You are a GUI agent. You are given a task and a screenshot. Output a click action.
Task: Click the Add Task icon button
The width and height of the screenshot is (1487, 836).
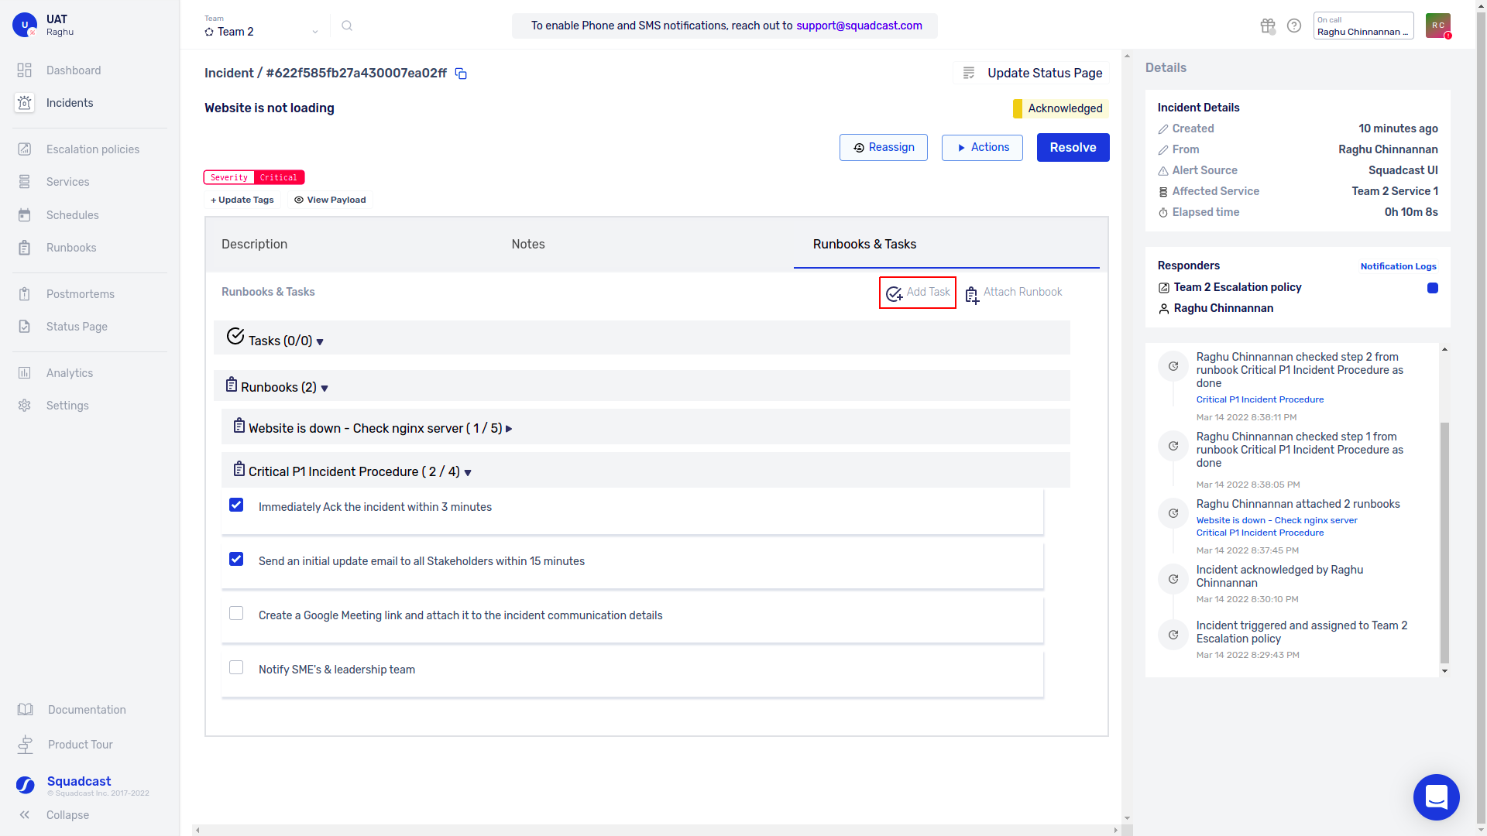pos(895,293)
